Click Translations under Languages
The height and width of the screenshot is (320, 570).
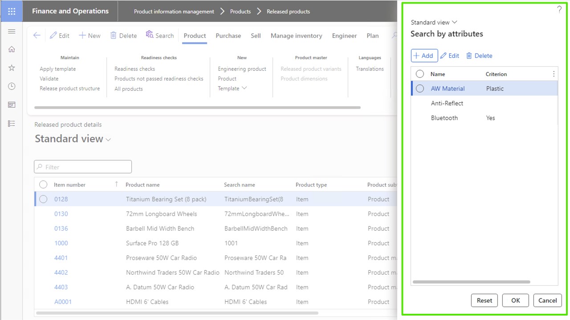(x=370, y=69)
